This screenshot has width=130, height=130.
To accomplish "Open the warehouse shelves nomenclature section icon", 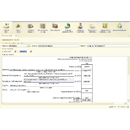I will [x=43, y=28].
